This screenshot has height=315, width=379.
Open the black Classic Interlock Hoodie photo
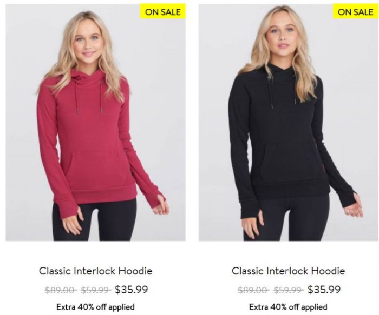289,122
